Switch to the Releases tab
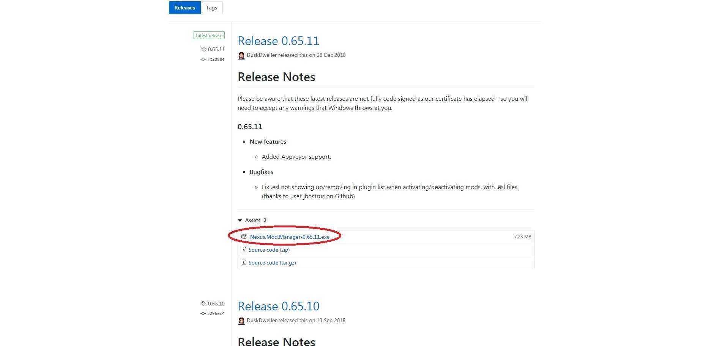Screen dimensions: 714x346 tap(184, 8)
